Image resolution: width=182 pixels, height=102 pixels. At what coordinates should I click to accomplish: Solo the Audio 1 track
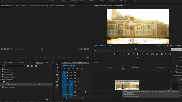coord(82,92)
